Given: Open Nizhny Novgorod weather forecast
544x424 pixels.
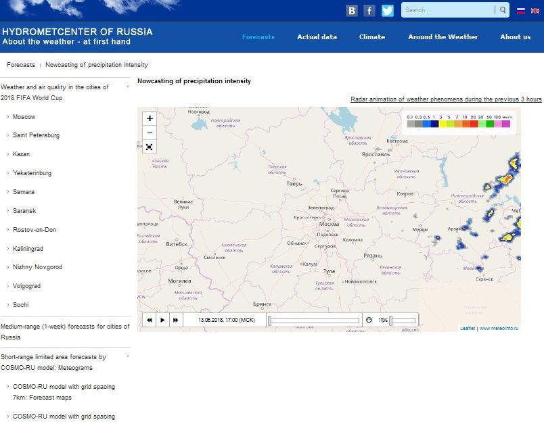Looking at the screenshot, I should 37,267.
